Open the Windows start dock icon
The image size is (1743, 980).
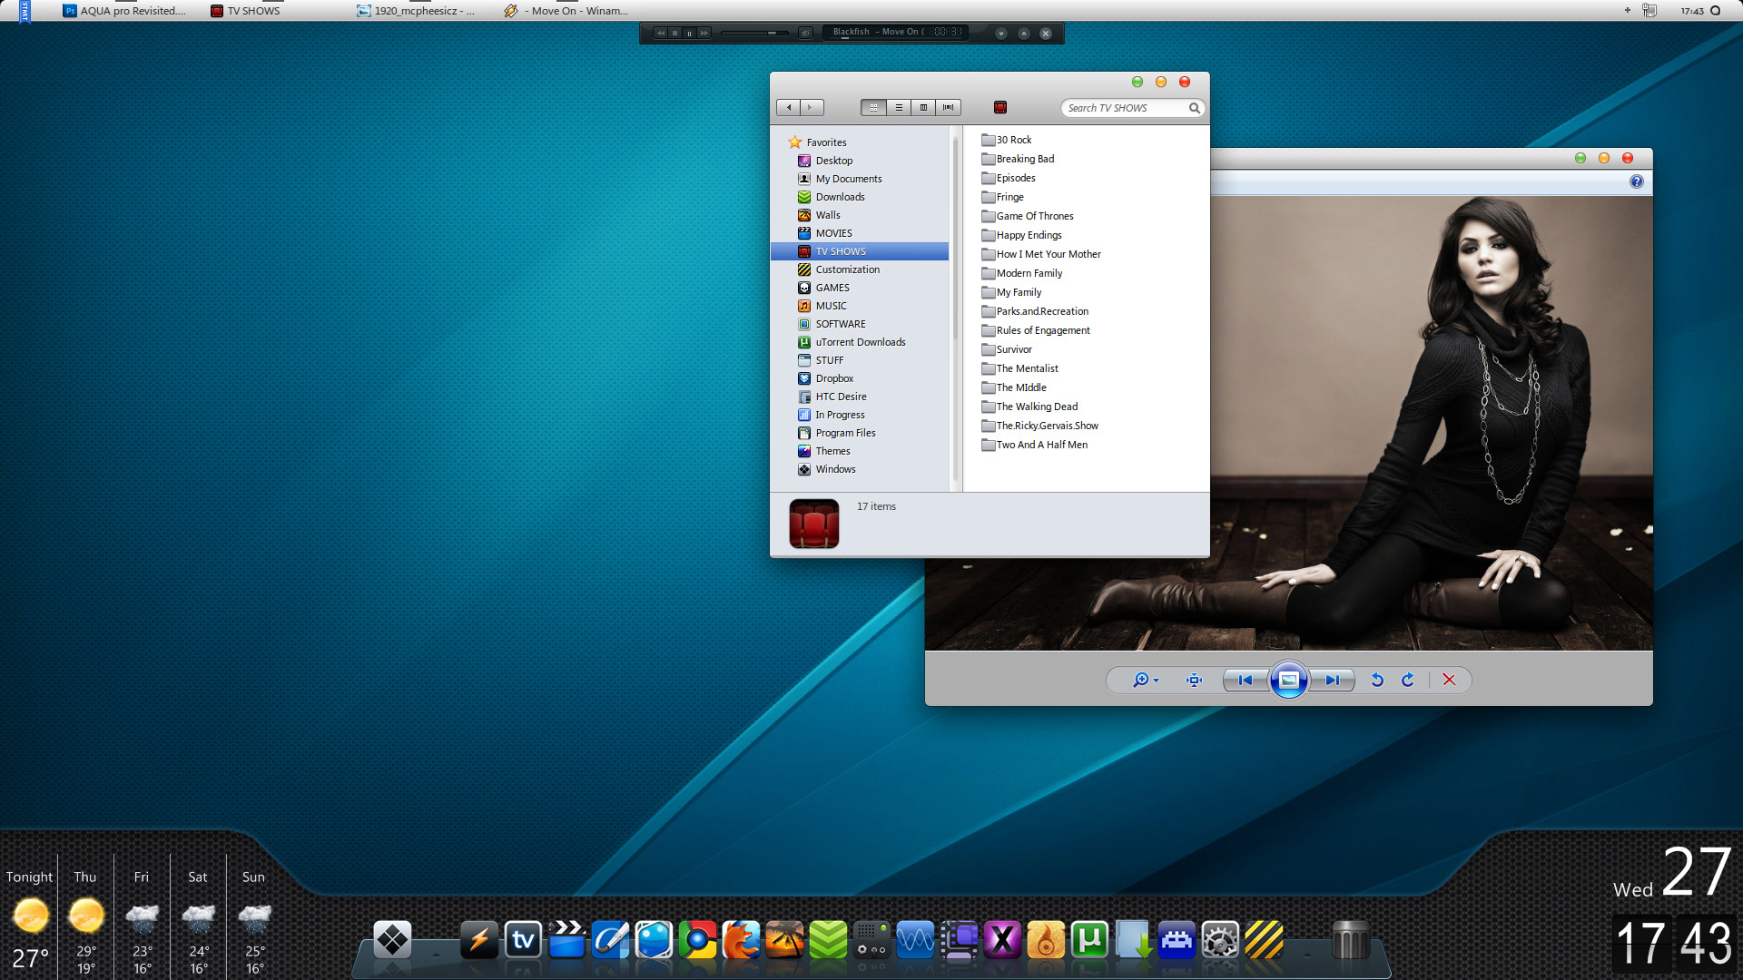point(392,940)
